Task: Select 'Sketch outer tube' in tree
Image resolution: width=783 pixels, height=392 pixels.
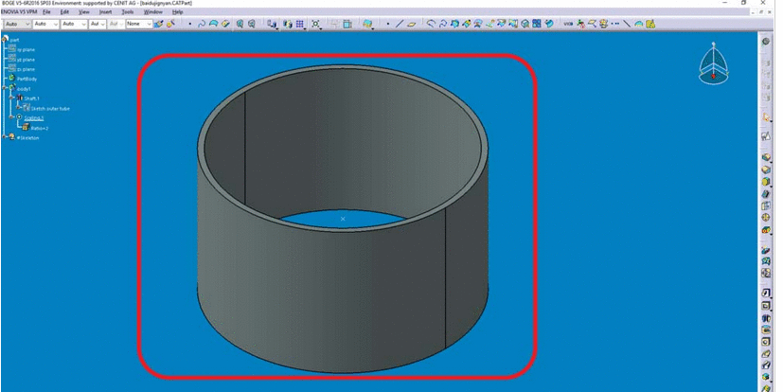Action: click(51, 108)
